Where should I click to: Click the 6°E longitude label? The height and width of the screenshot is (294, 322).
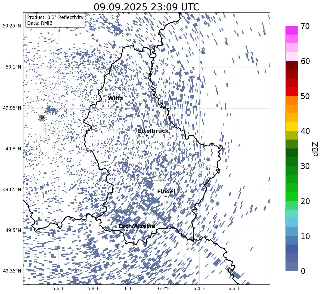coord(129,289)
